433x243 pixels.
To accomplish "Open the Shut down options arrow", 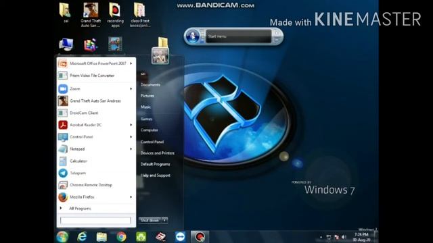I will [164, 220].
